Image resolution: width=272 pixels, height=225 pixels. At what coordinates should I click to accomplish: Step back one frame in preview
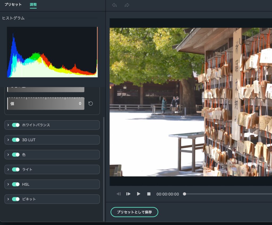(x=118, y=194)
